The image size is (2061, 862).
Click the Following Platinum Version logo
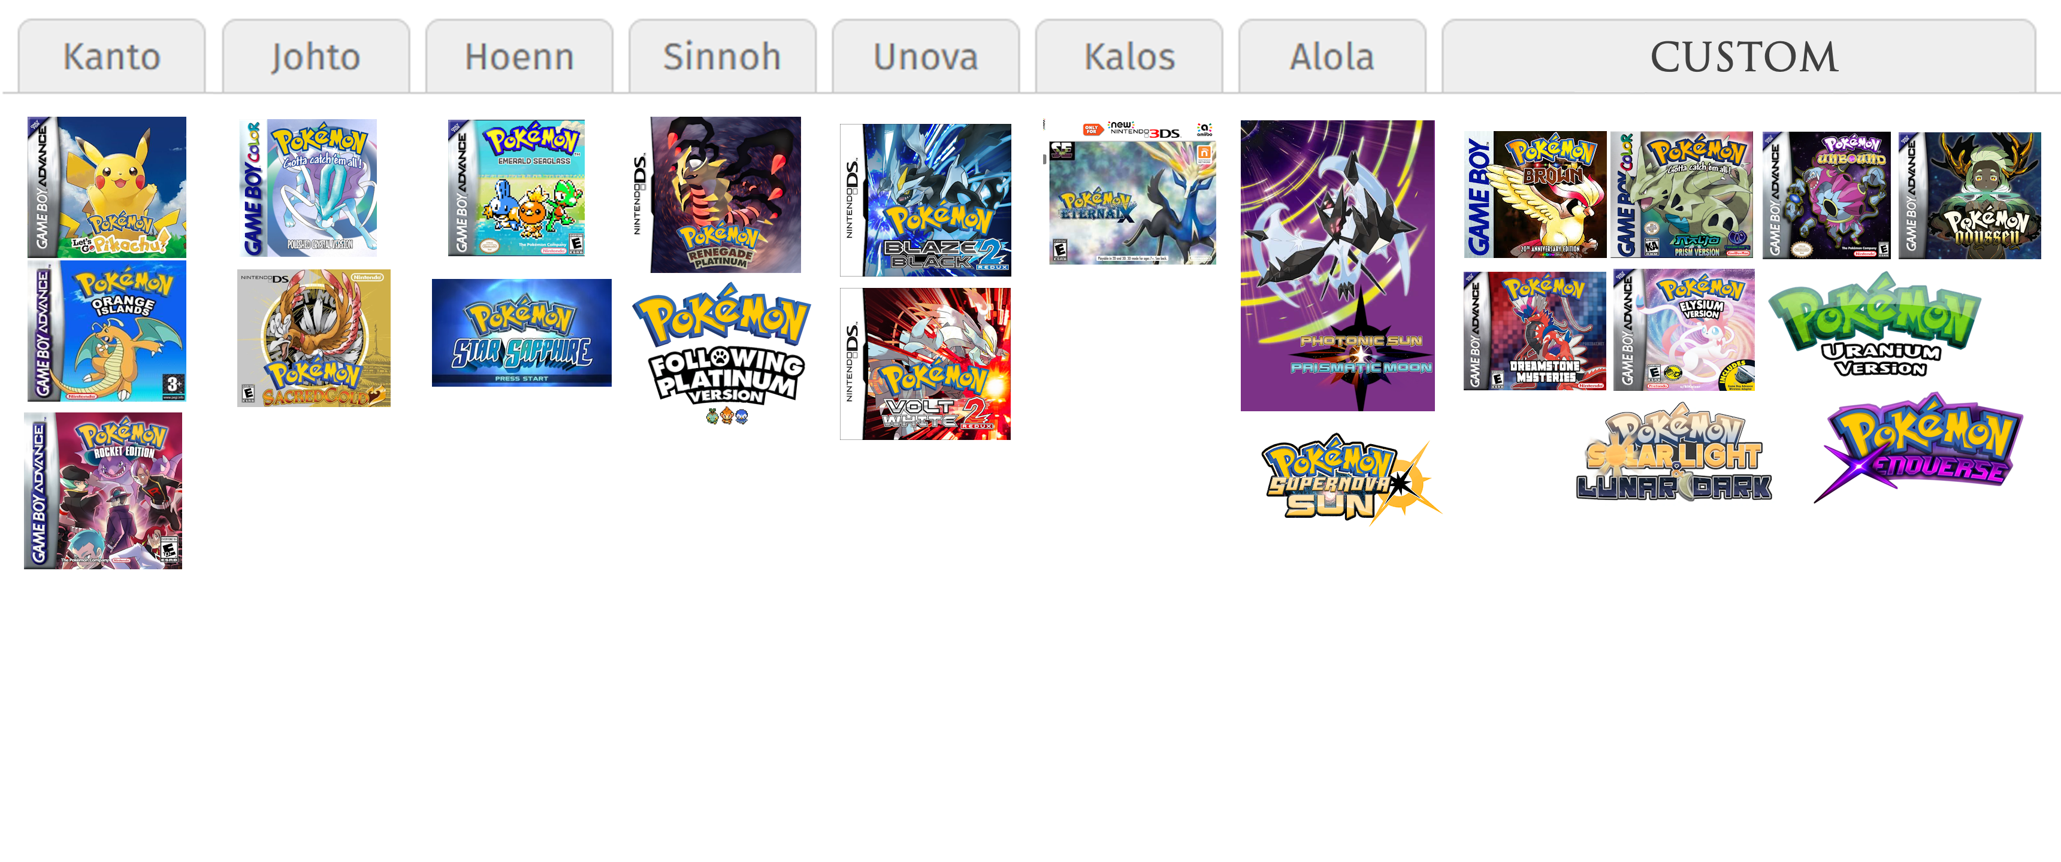click(x=723, y=354)
